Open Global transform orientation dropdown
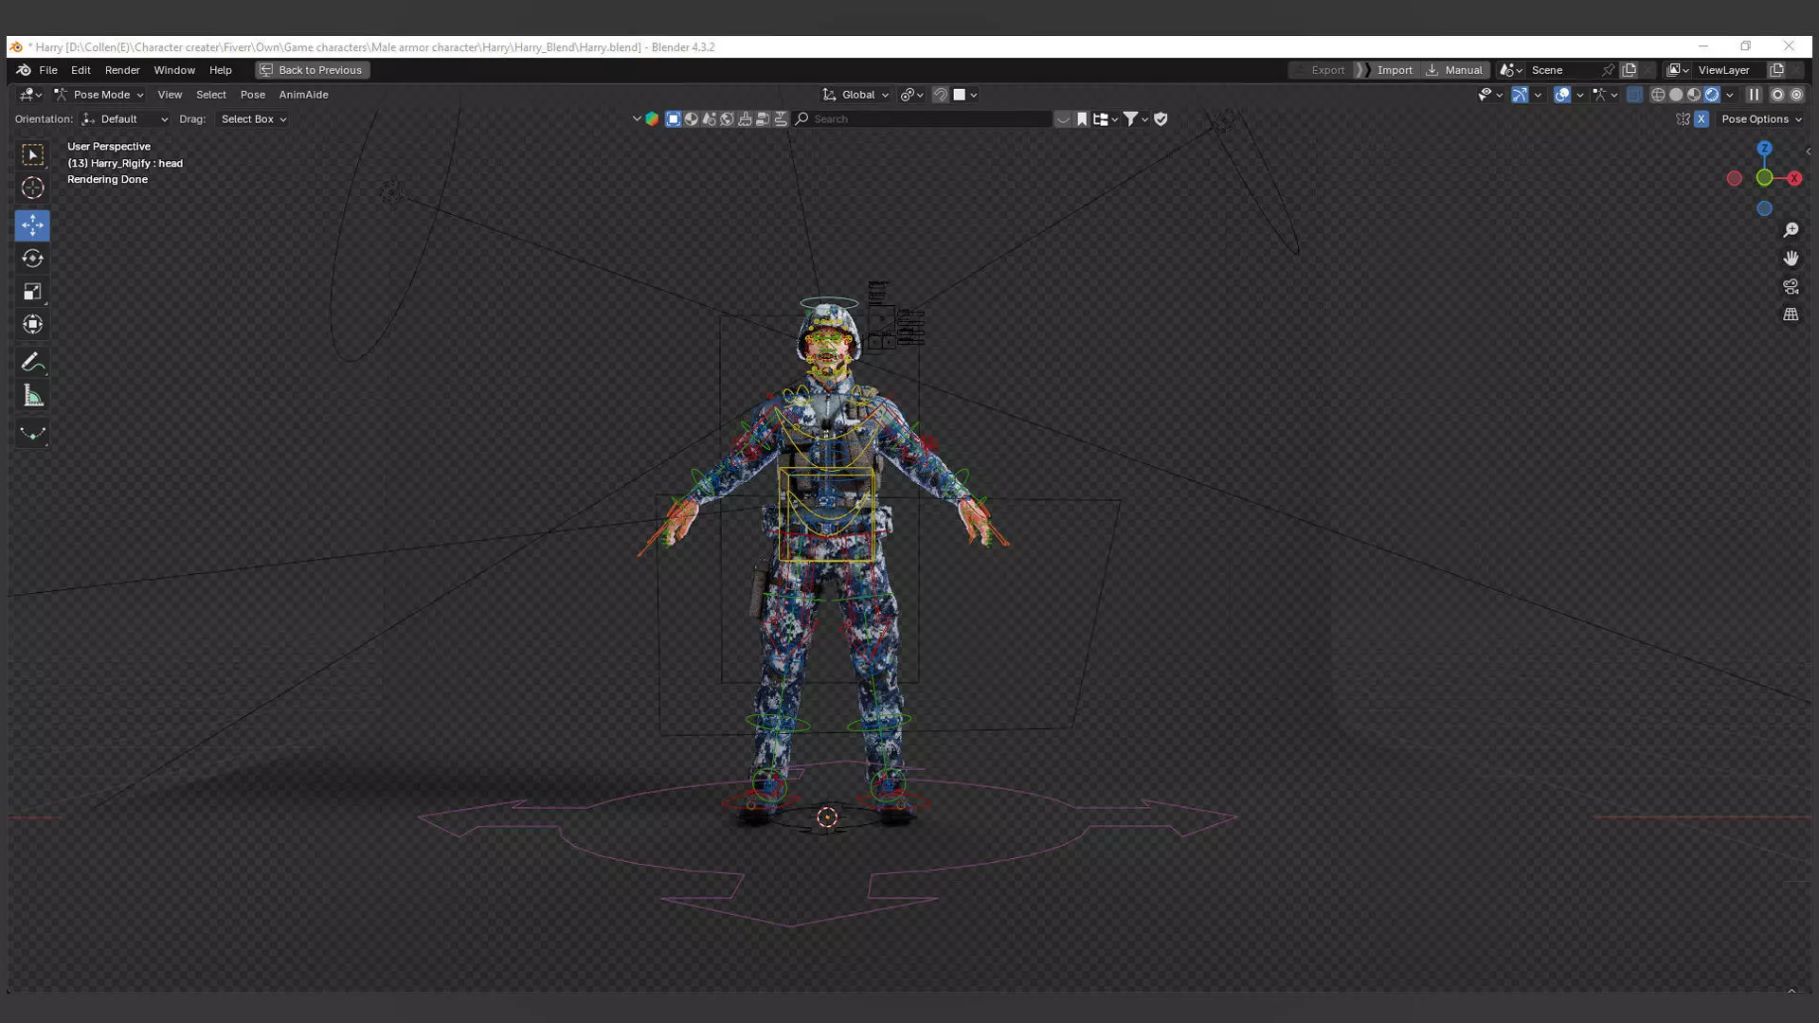The image size is (1819, 1023). point(856,95)
